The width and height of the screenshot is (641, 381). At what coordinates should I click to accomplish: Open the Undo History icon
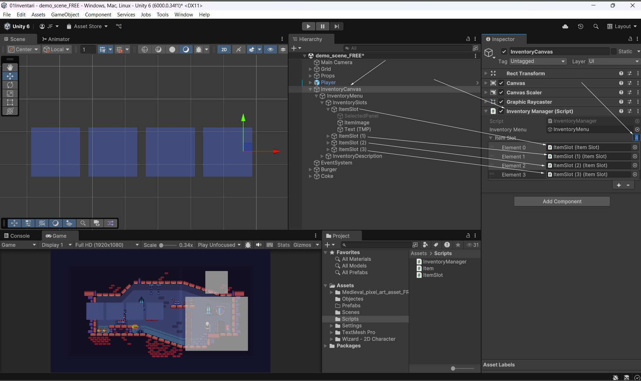tap(581, 26)
